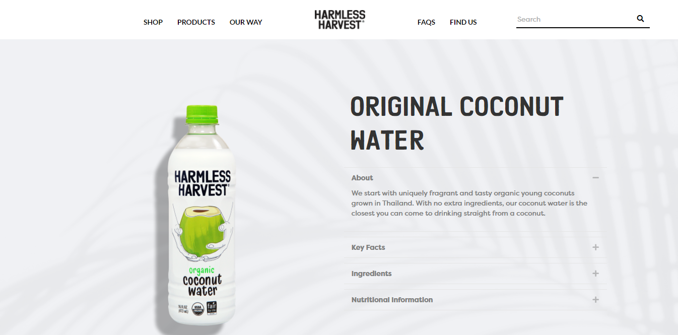Open the SHOP menu item
The height and width of the screenshot is (335, 678).
(153, 22)
